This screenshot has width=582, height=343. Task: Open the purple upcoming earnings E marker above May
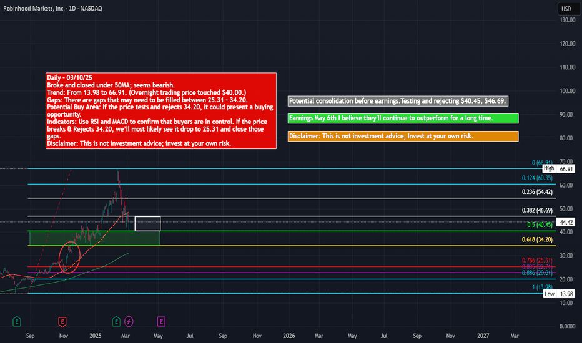[160, 322]
